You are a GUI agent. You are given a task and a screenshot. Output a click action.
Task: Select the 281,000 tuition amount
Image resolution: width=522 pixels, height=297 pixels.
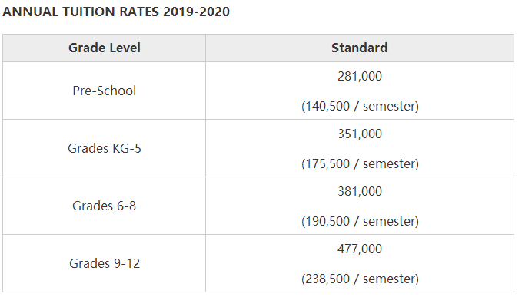[x=360, y=77]
